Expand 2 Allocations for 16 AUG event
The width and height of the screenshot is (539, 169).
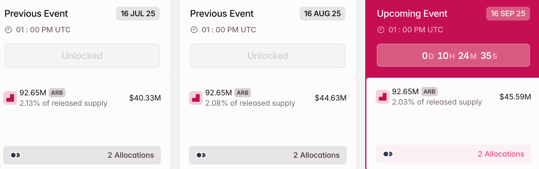[316, 155]
